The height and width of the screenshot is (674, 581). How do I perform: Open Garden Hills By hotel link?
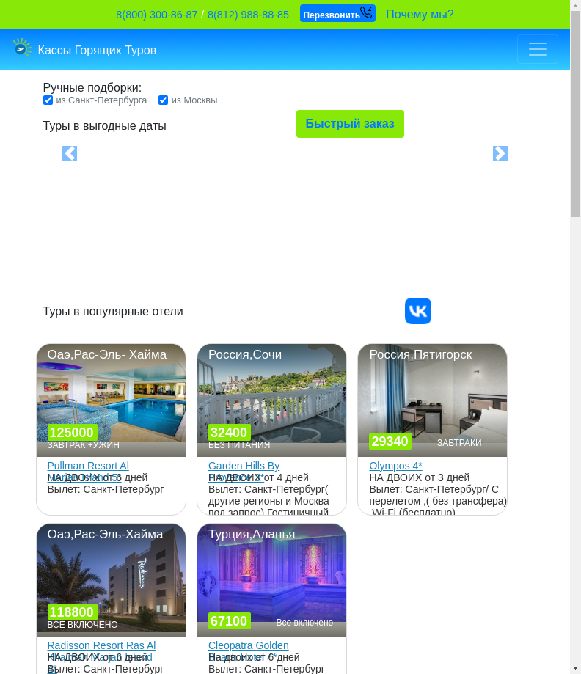click(x=244, y=466)
